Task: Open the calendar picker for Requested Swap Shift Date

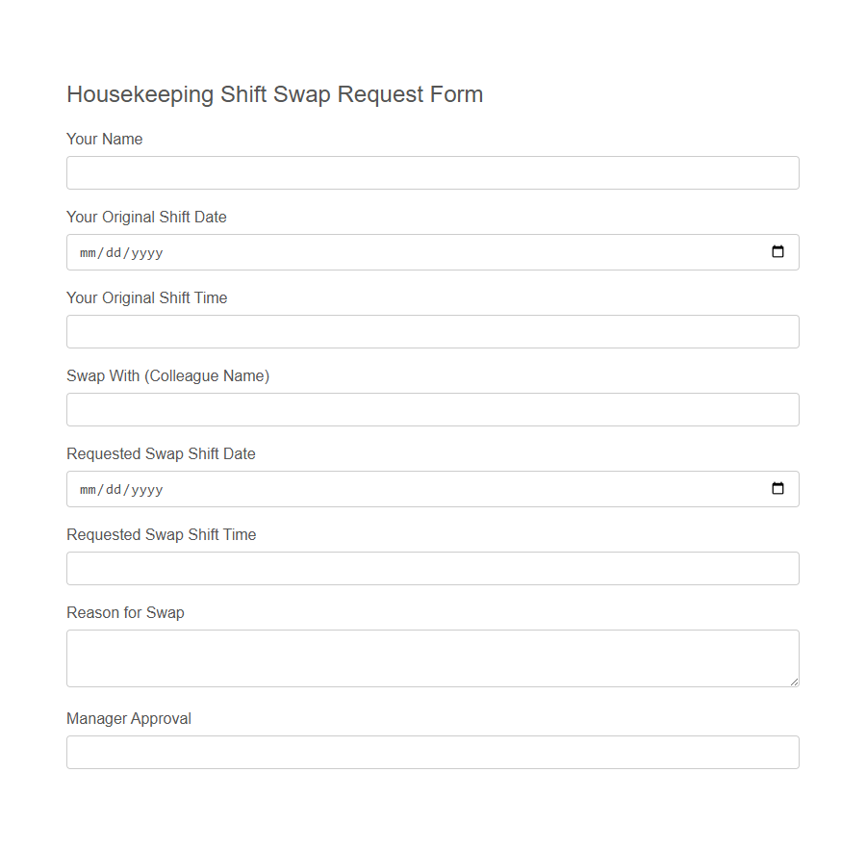Action: pyautogui.click(x=777, y=488)
